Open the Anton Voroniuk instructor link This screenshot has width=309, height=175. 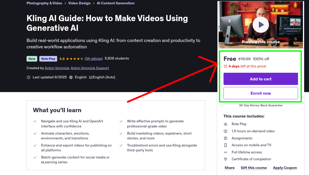57,68
